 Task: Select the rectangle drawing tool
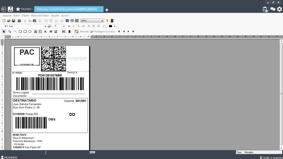(x=25, y=31)
